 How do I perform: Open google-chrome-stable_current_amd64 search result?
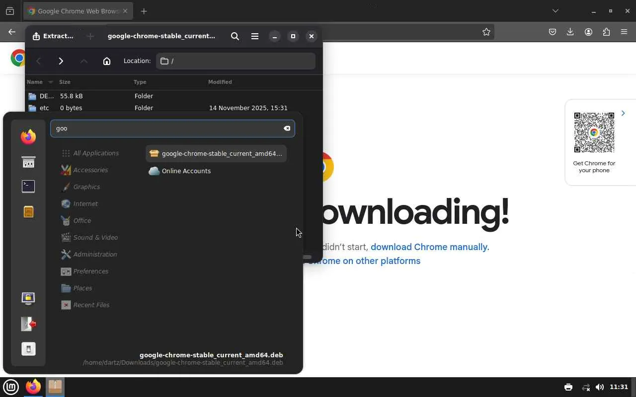click(216, 154)
